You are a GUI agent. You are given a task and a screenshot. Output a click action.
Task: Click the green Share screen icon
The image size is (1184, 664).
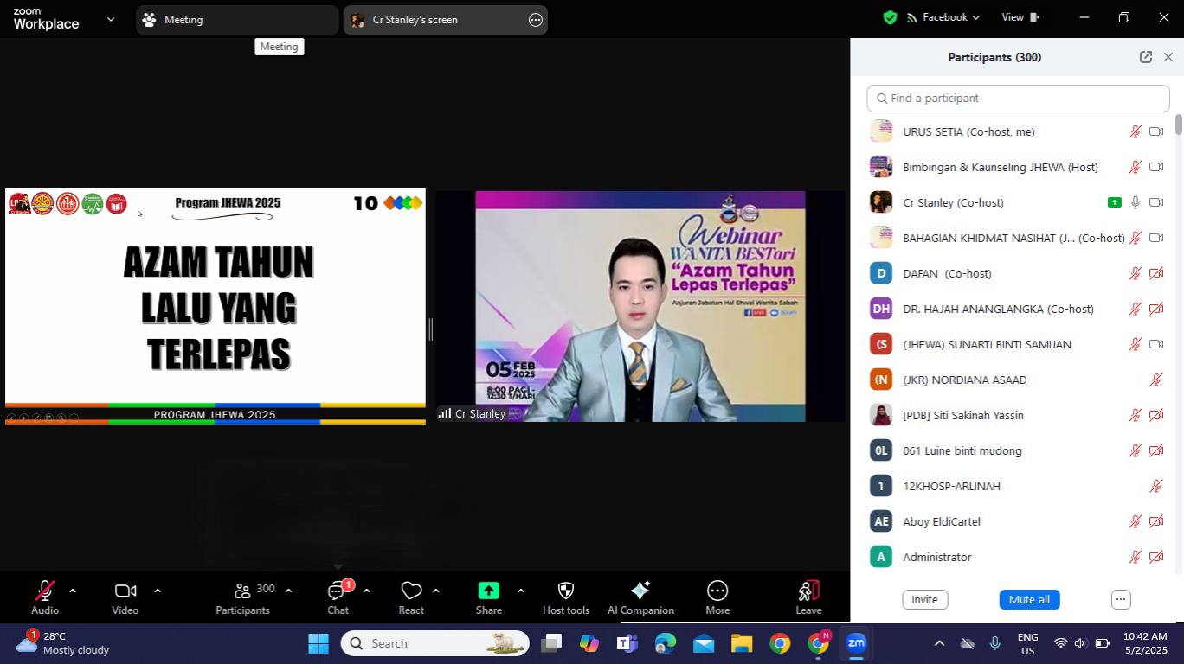[489, 591]
